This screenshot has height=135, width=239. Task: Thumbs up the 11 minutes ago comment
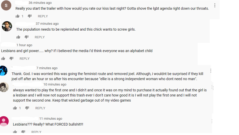click(x=15, y=132)
